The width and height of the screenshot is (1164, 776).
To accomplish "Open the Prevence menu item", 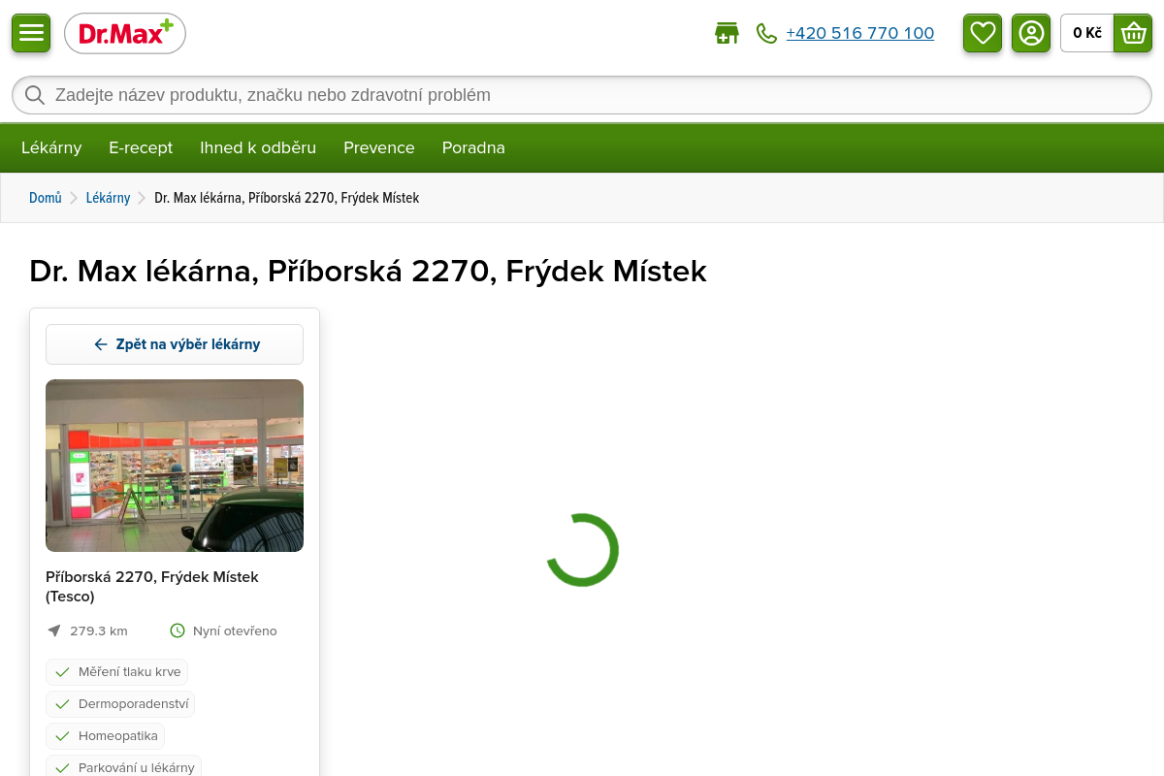I will [379, 147].
